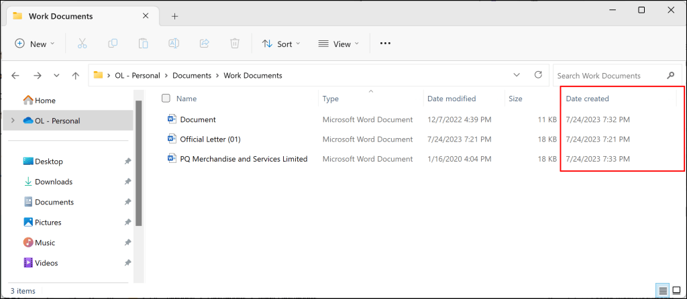Expand the OL - Personal tree node
Image resolution: width=687 pixels, height=299 pixels.
pyautogui.click(x=12, y=121)
